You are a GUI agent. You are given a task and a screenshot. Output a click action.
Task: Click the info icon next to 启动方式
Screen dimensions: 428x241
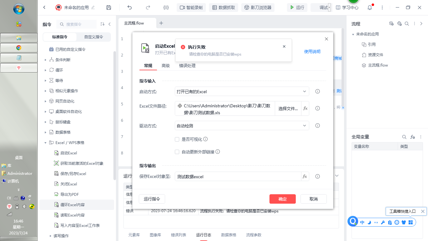[317, 92]
